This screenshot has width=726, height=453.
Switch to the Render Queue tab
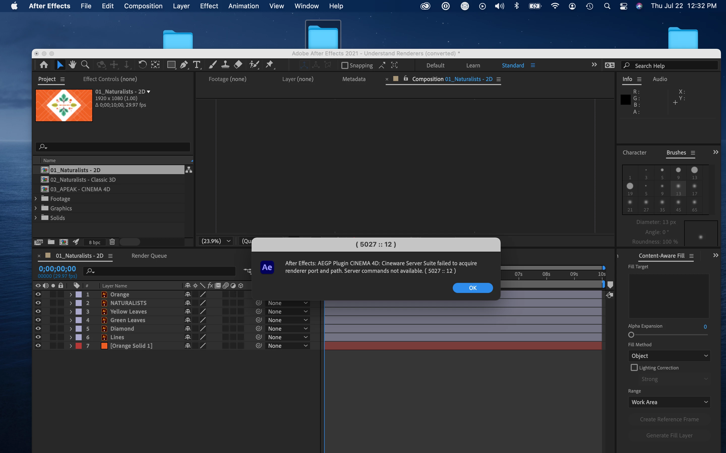tap(149, 255)
